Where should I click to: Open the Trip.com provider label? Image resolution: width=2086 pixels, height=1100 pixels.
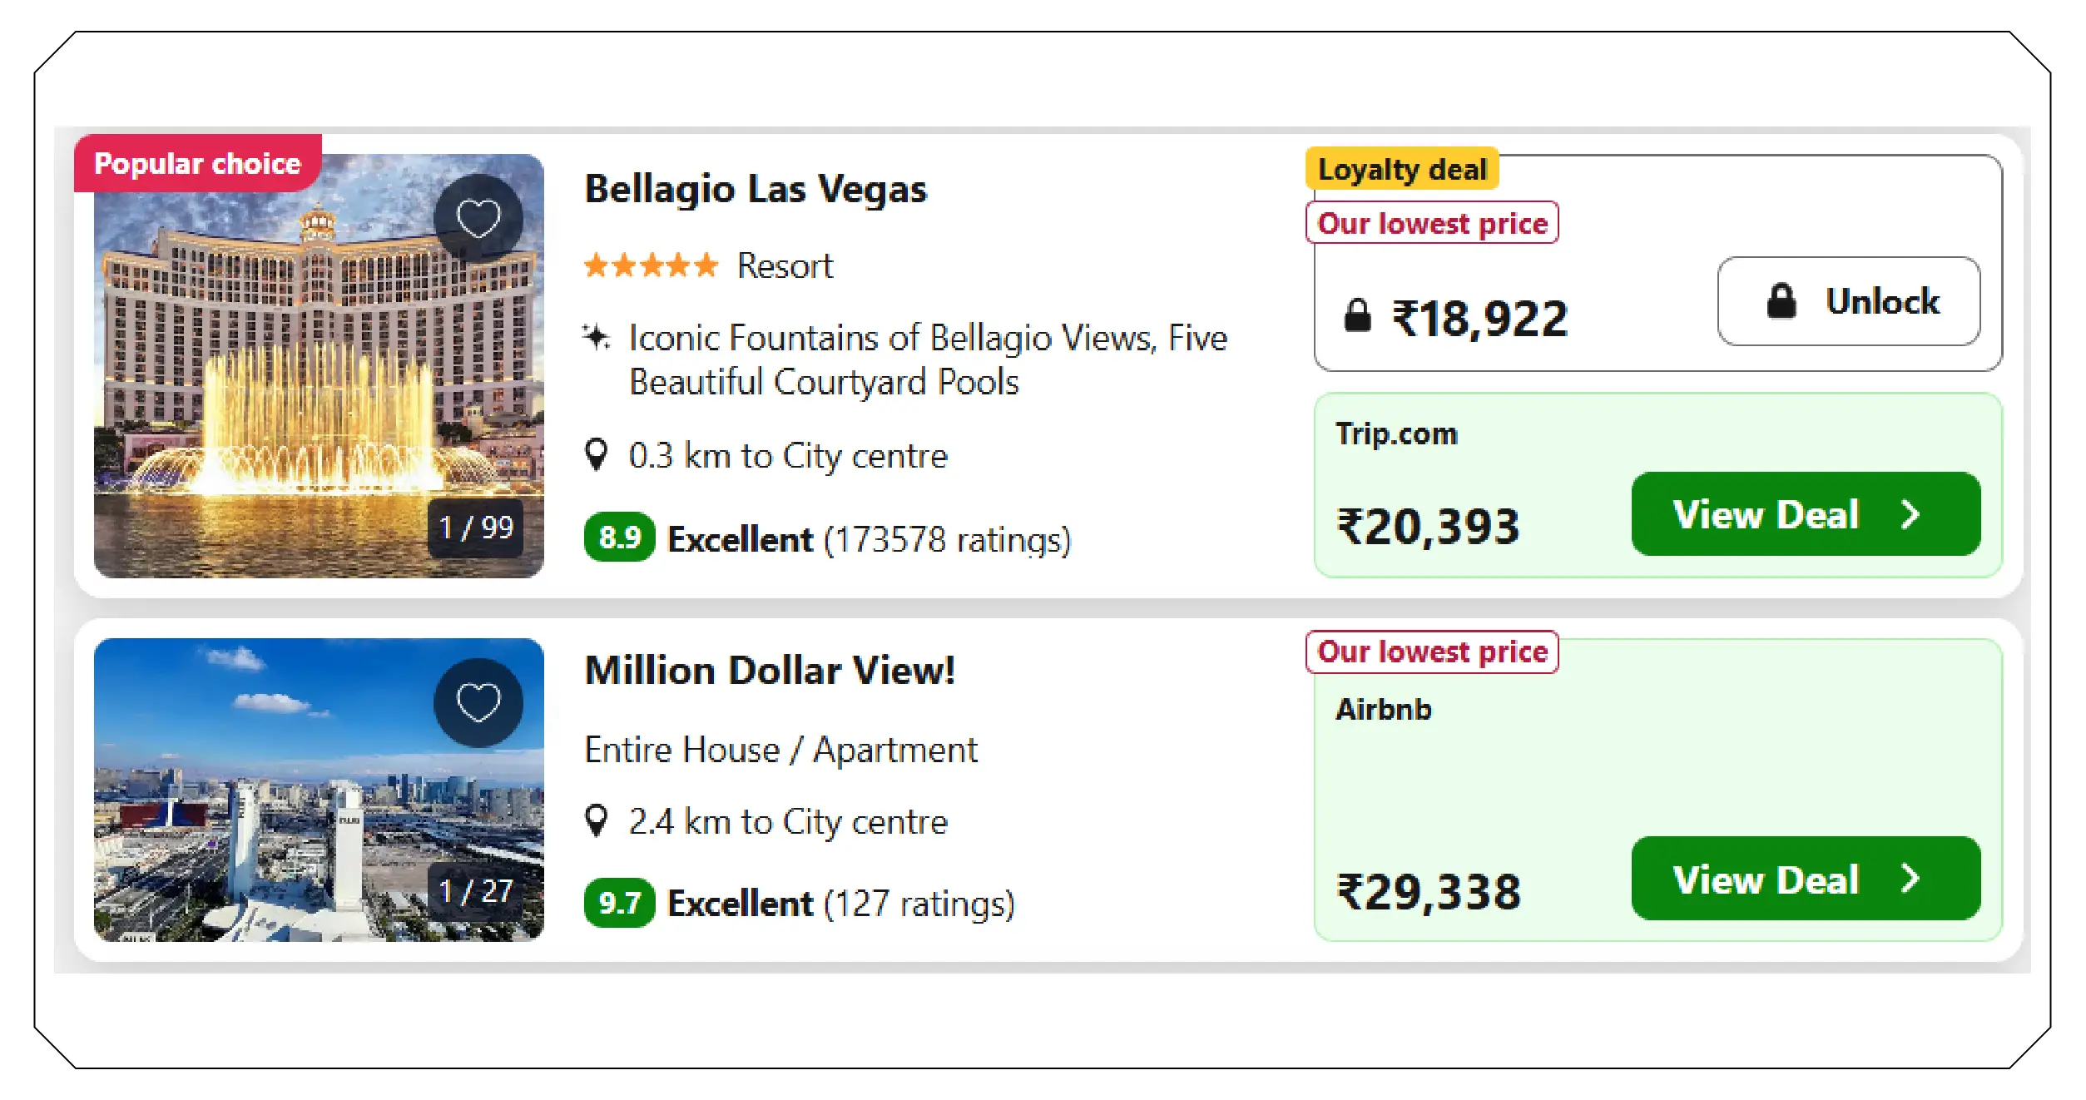point(1396,434)
